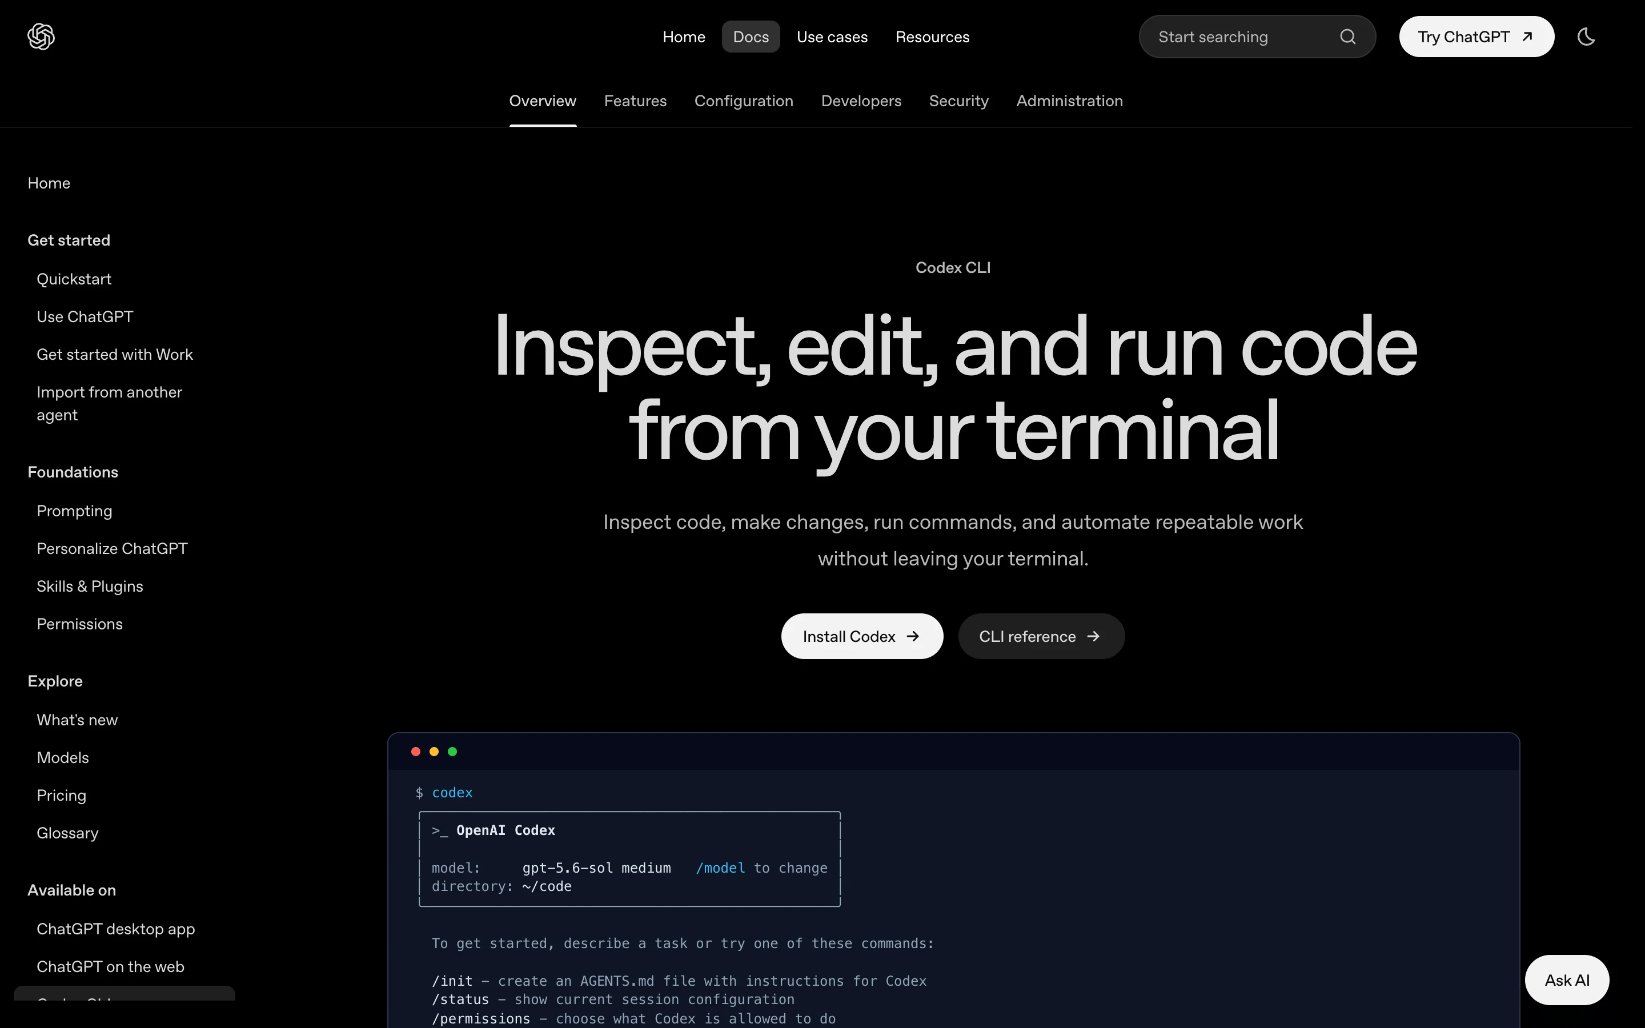Click the Foundations section heading
This screenshot has width=1645, height=1028.
[x=73, y=472]
